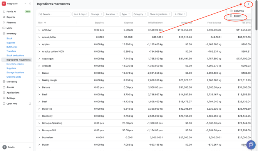Go to Transfers page

point(11,51)
